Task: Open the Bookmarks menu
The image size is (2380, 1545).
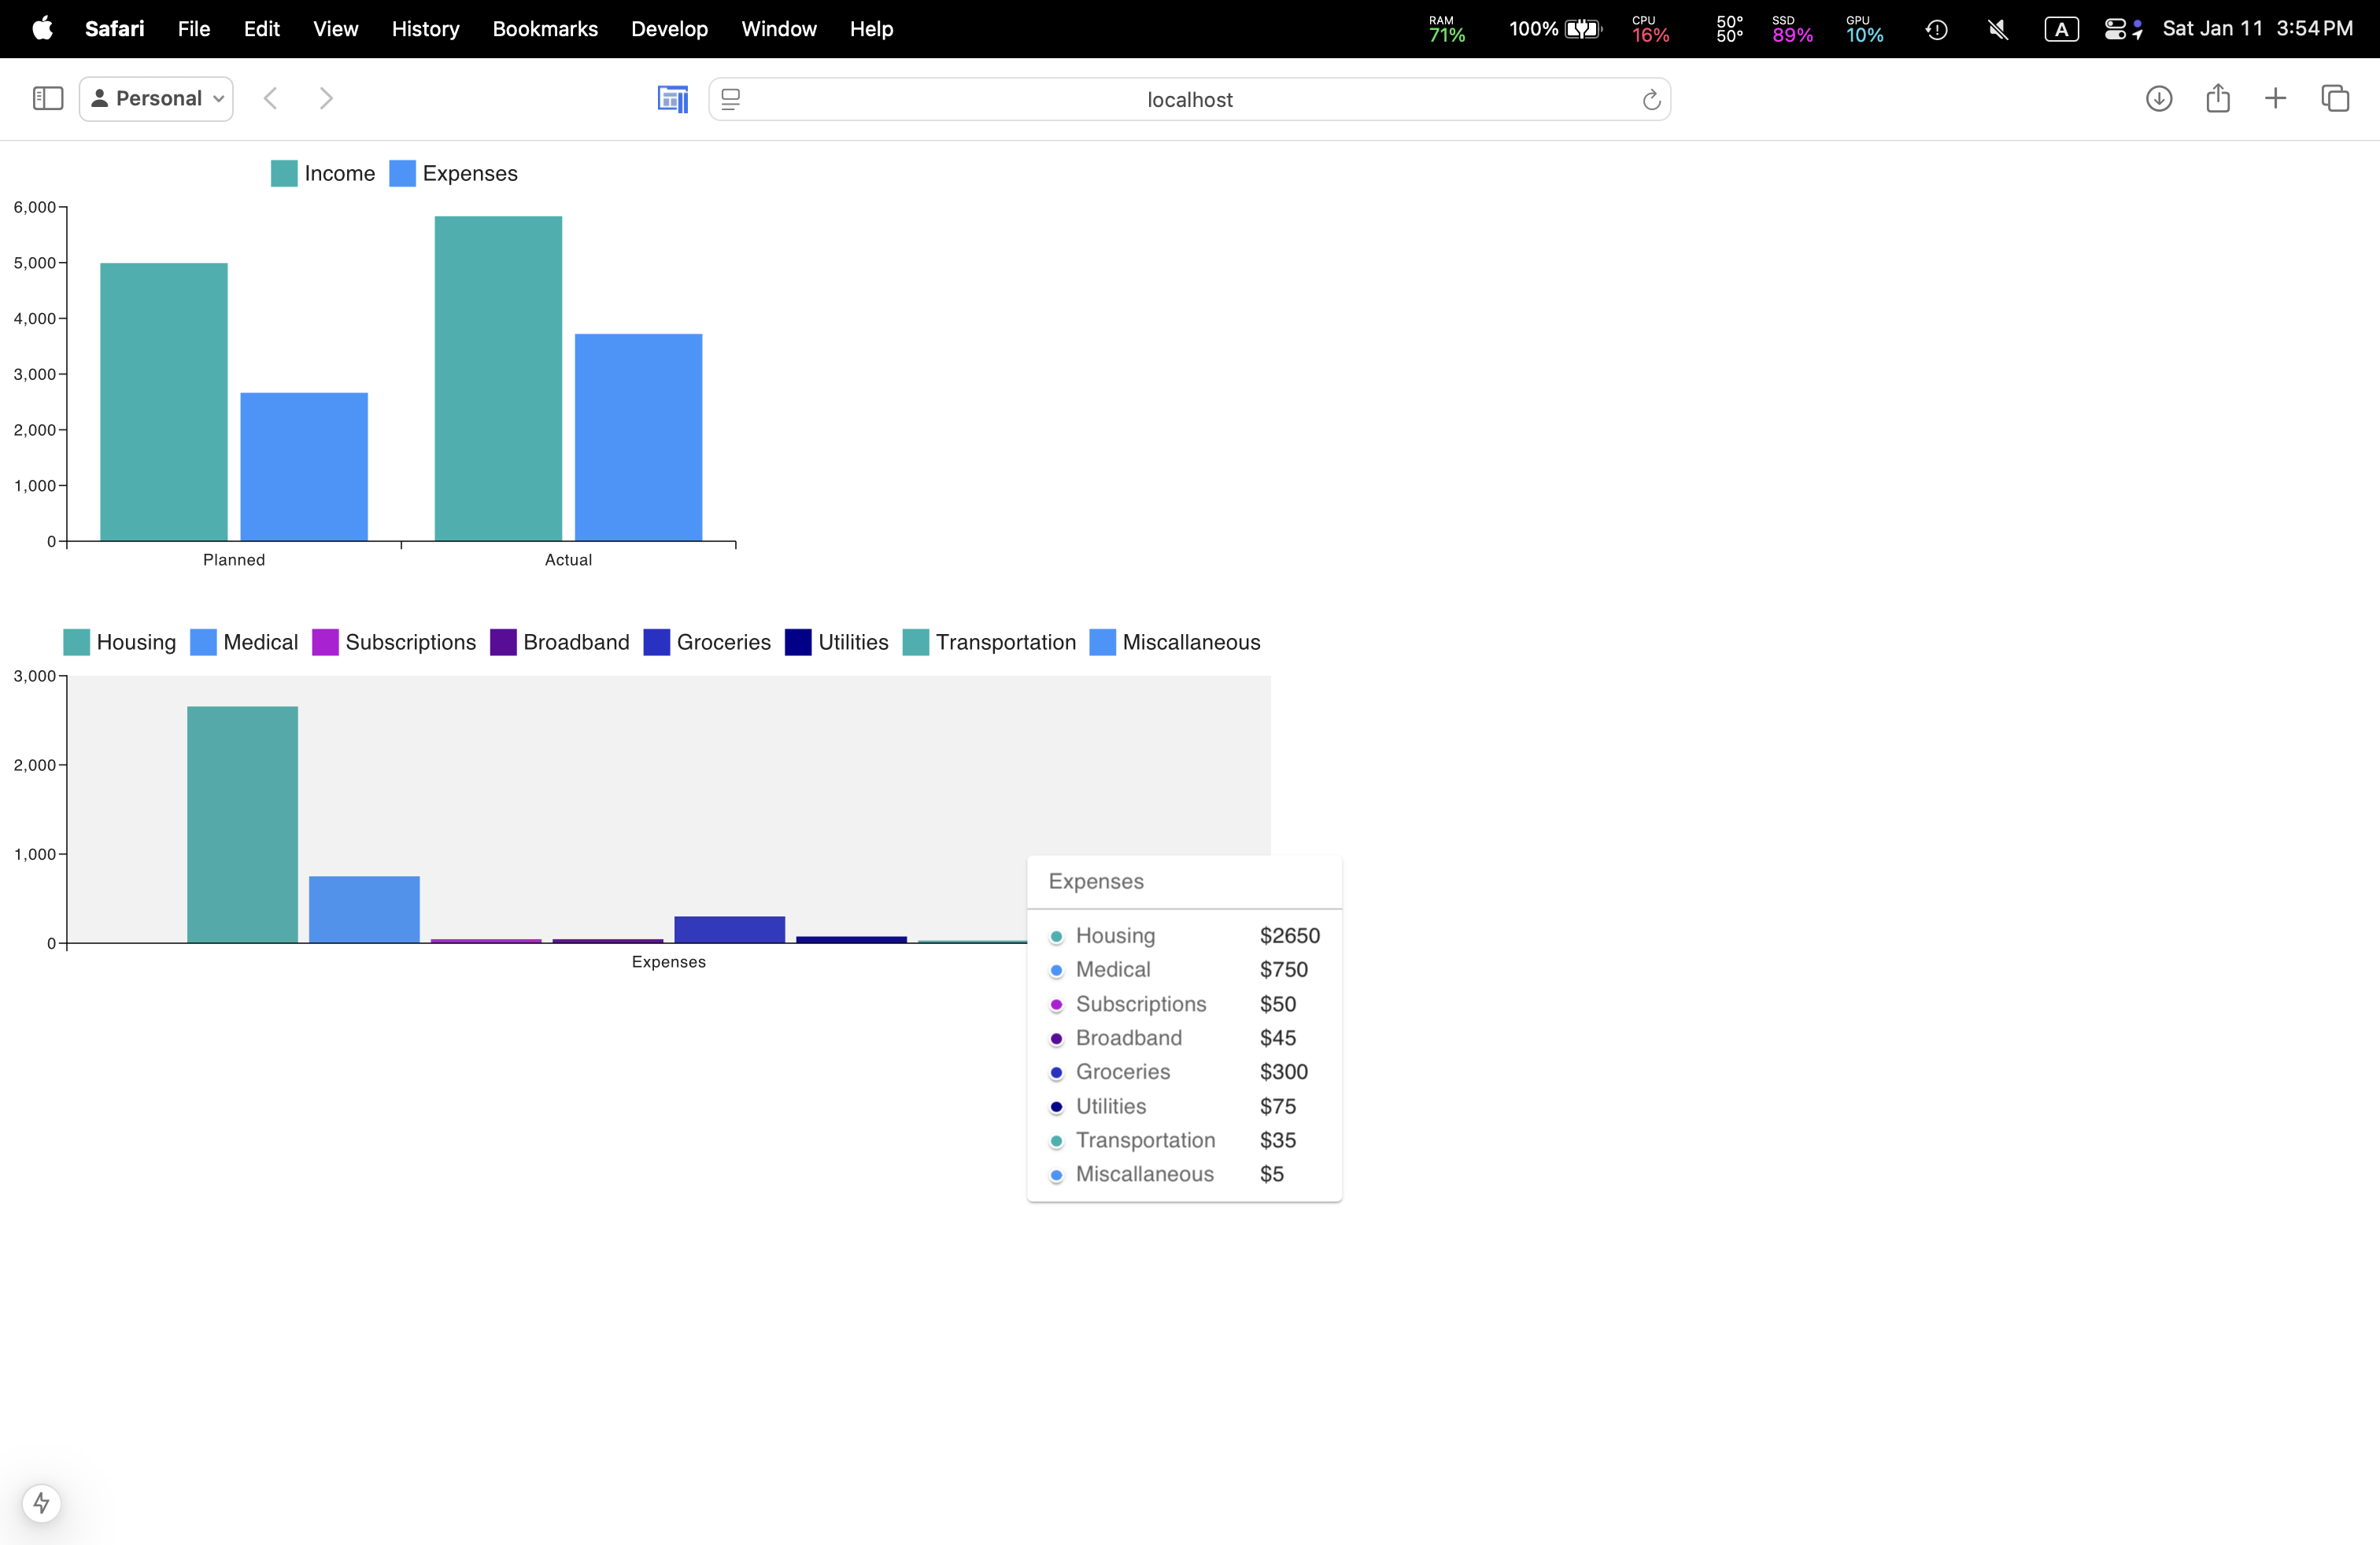Action: coord(545,29)
